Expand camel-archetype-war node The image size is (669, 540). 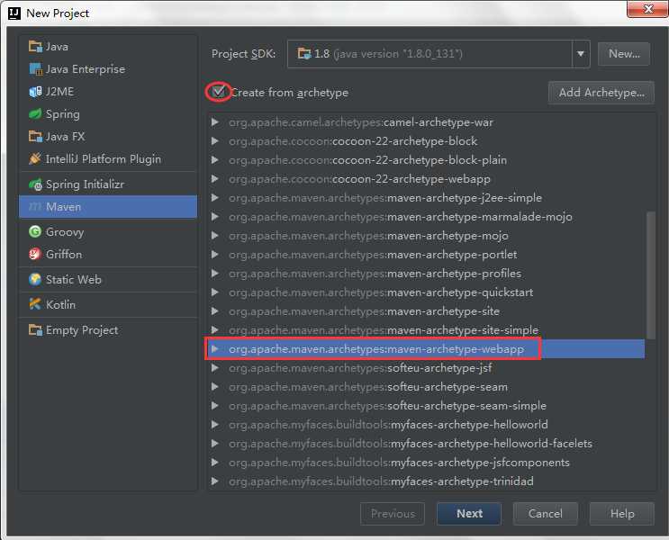(215, 122)
